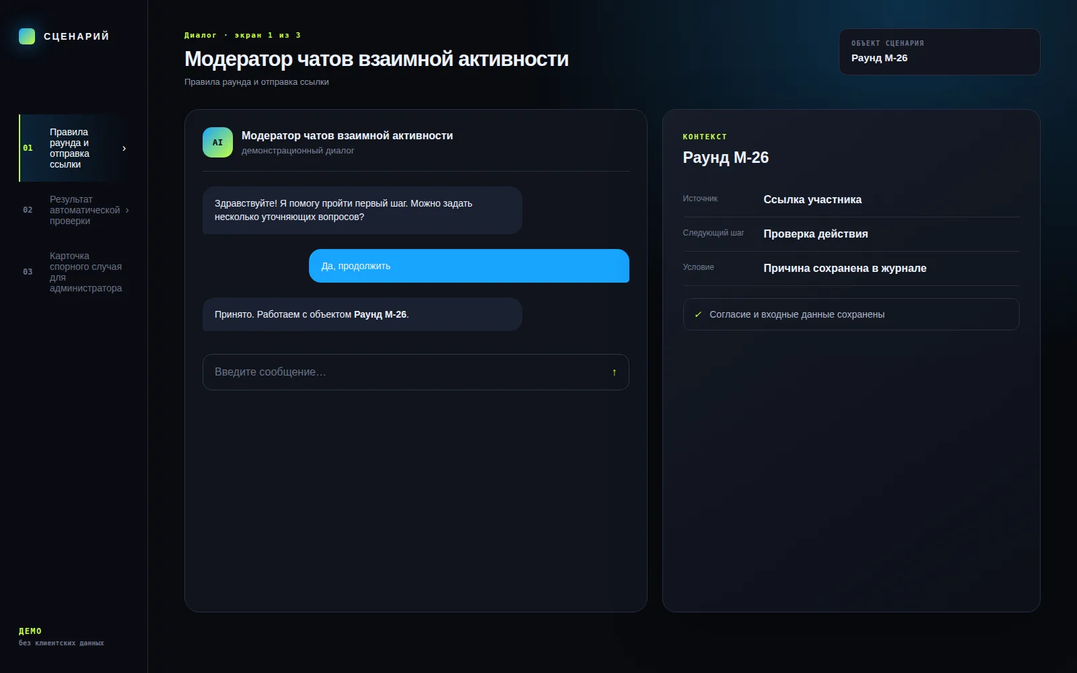This screenshot has height=673, width=1077.
Task: Open step 03 Карточка спорного случая для администратора
Action: point(74,272)
